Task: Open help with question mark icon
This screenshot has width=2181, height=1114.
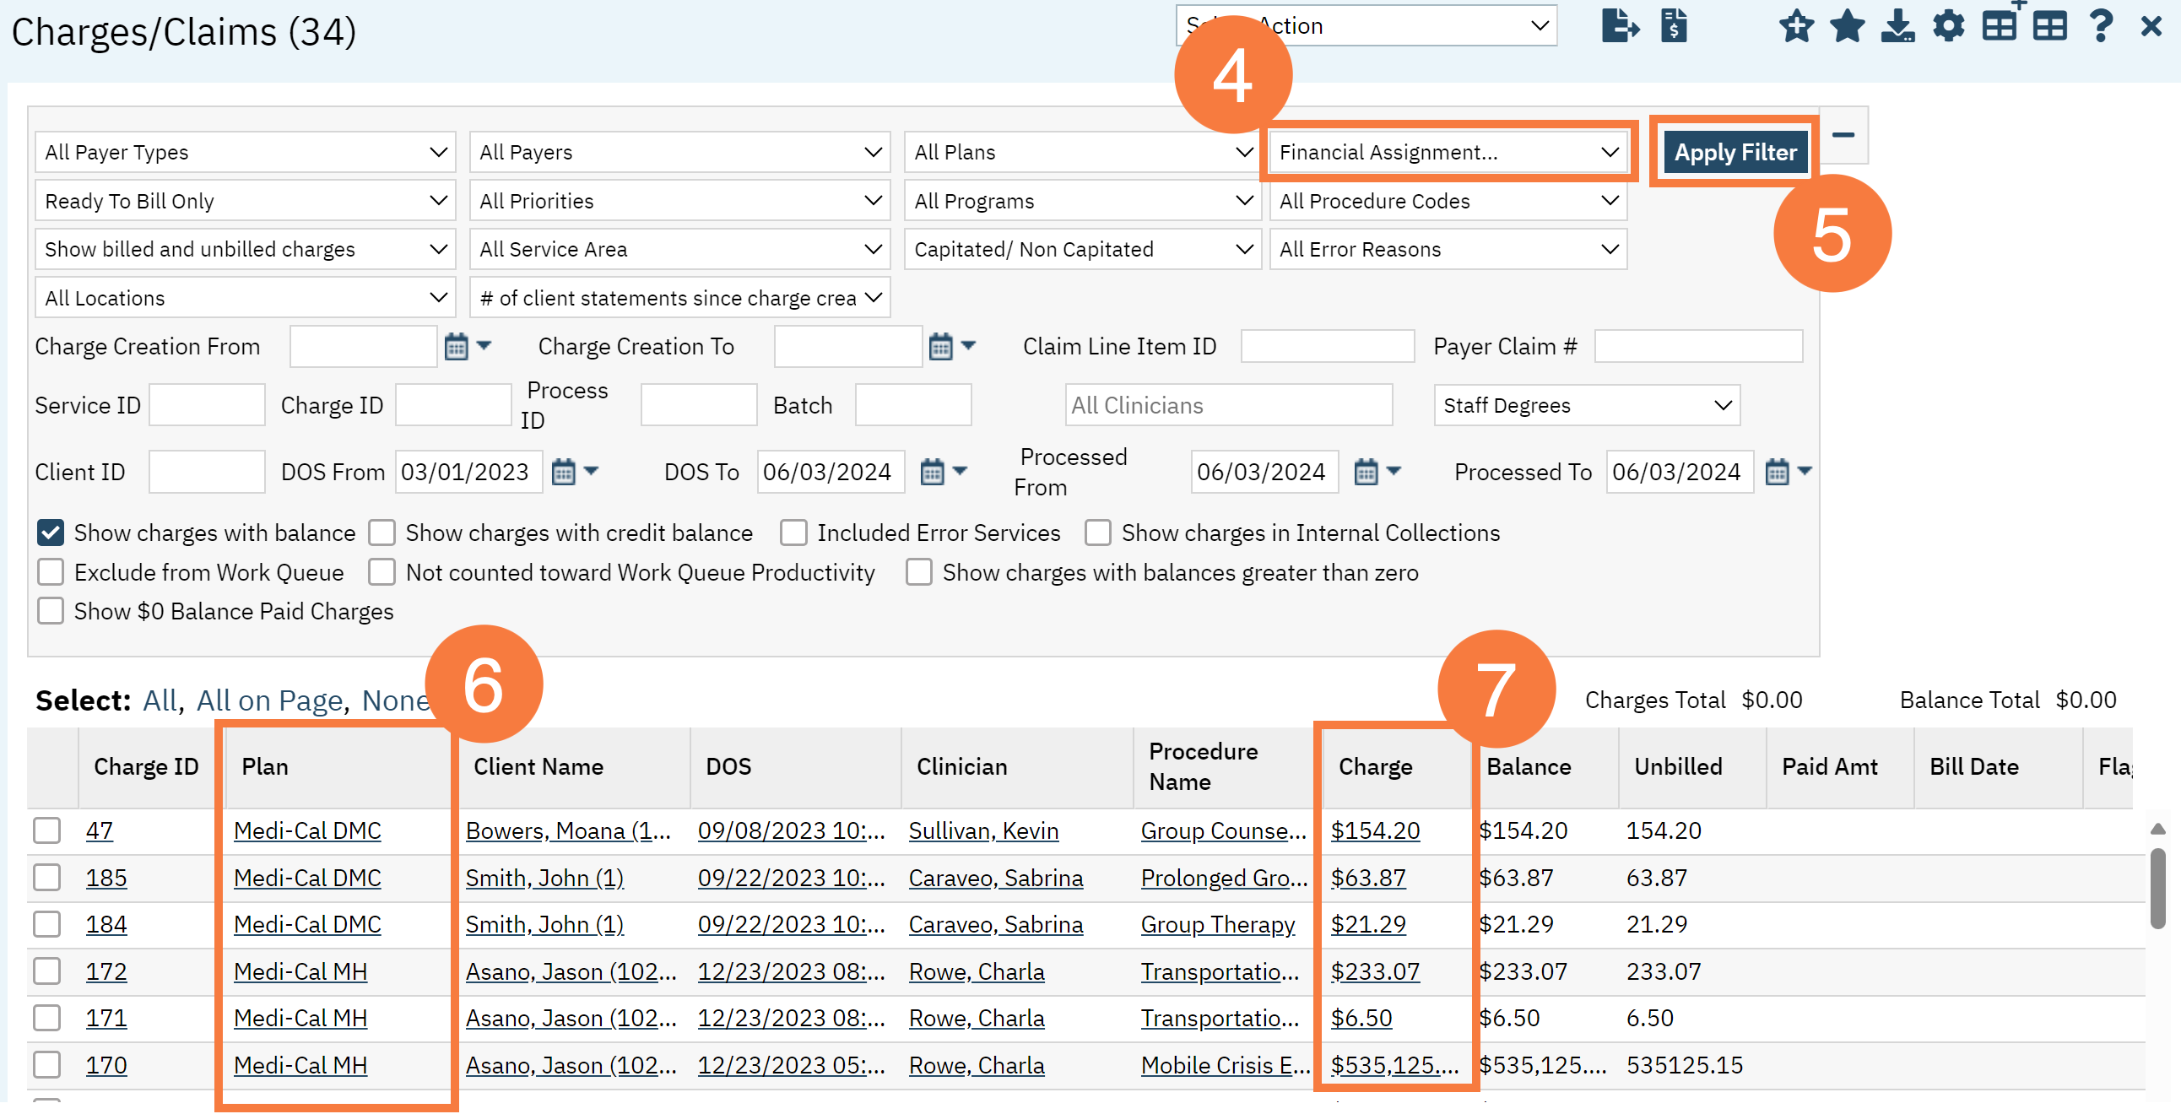Action: click(x=2101, y=26)
